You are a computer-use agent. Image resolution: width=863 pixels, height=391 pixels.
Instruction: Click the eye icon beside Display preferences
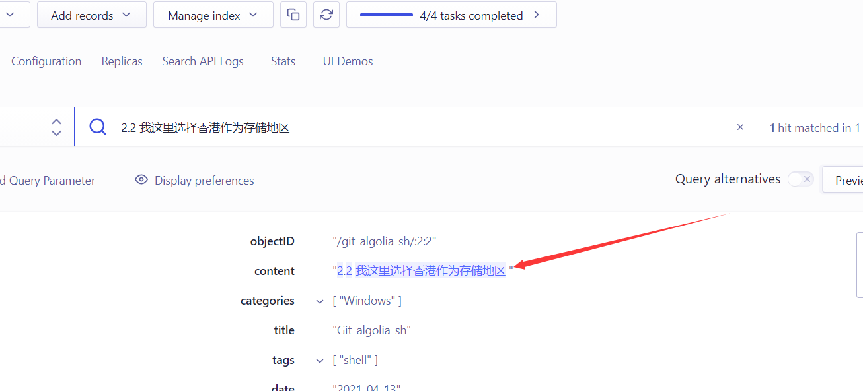[141, 180]
